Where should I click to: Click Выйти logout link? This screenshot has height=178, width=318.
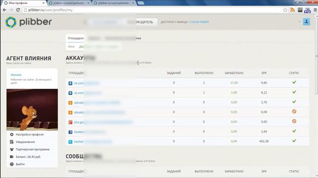tap(20, 164)
